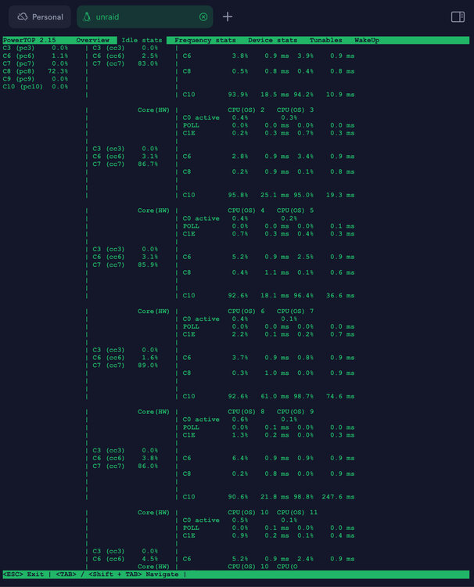This screenshot has width=474, height=587.
Task: Select the C10 (pc10) package row
Action: [x=35, y=86]
